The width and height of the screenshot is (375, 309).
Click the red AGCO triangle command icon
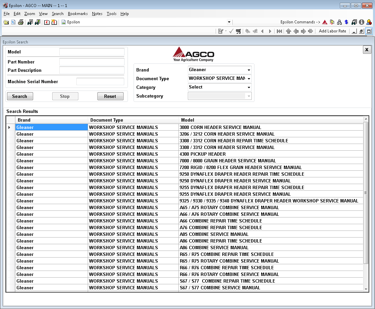324,22
